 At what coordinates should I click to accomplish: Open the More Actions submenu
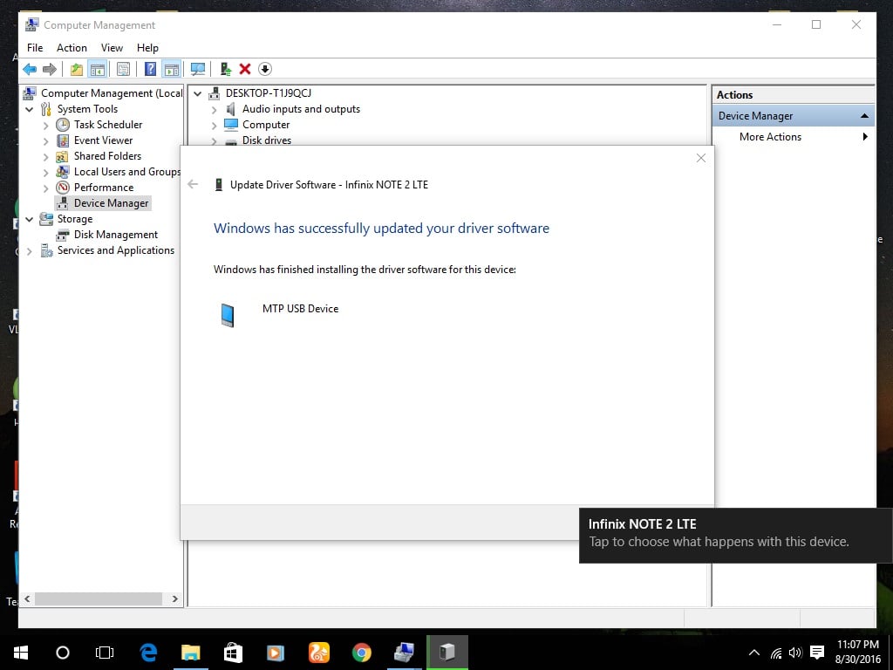(x=770, y=137)
